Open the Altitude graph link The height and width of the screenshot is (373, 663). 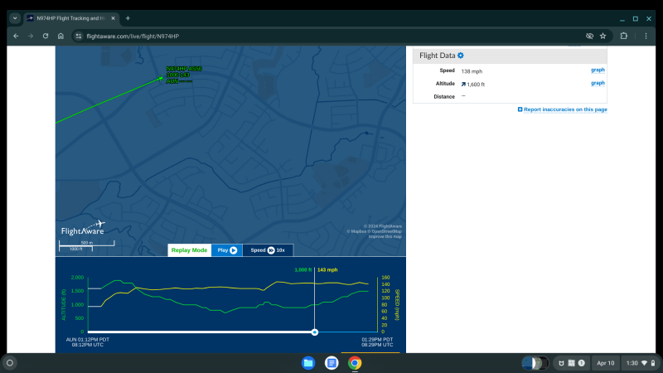pos(597,83)
